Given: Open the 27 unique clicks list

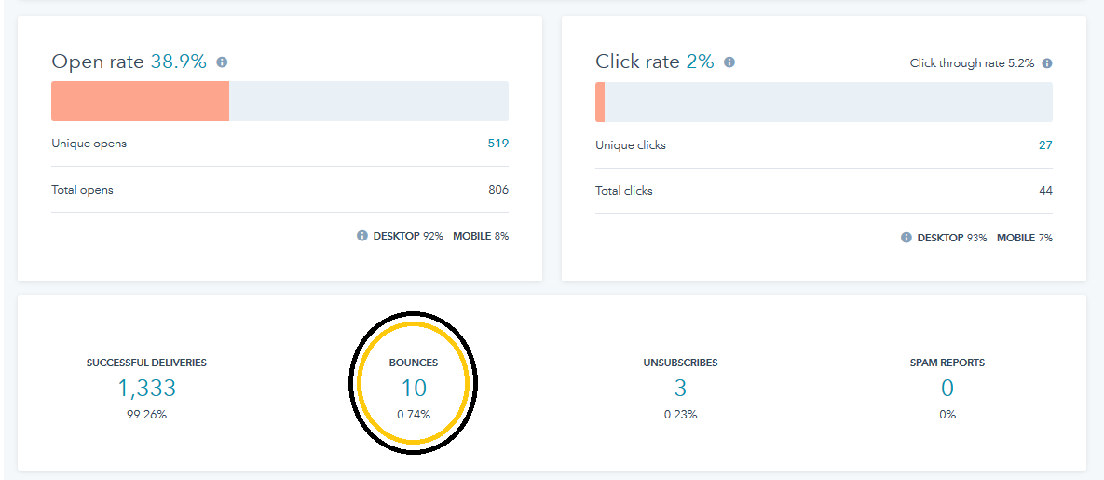Looking at the screenshot, I should 1045,146.
